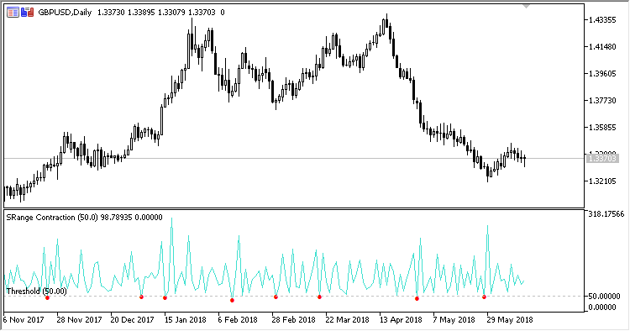
Task: Click the 0.00000 indicator scale value
Action: pos(601,307)
